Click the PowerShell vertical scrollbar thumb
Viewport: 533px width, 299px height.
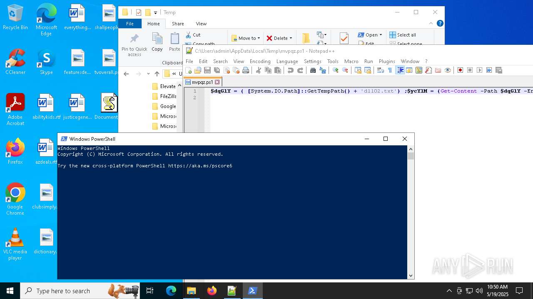click(411, 156)
